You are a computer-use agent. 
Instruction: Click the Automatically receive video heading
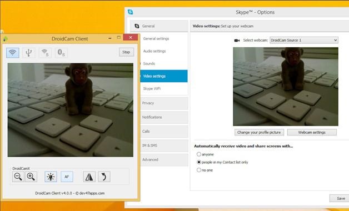click(243, 146)
